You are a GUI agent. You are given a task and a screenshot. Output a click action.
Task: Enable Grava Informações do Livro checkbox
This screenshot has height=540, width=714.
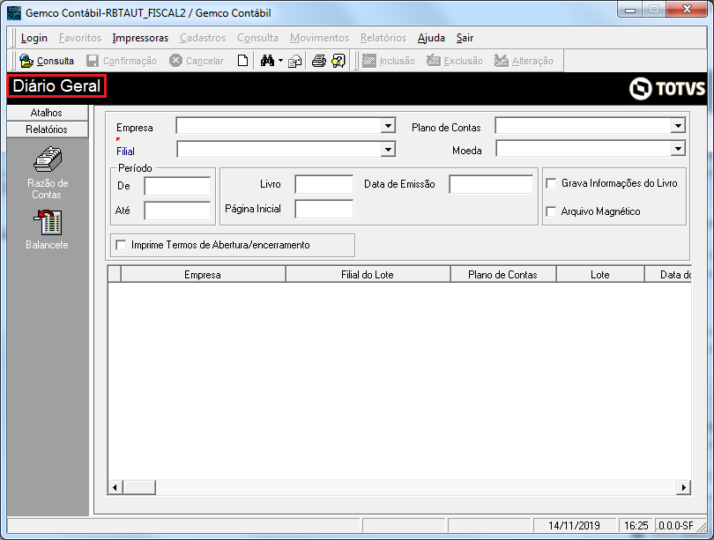click(551, 183)
